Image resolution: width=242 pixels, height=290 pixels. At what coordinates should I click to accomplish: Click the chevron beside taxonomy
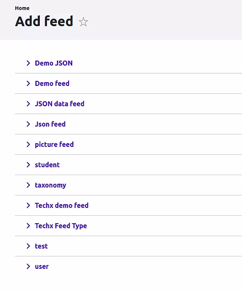(28, 185)
